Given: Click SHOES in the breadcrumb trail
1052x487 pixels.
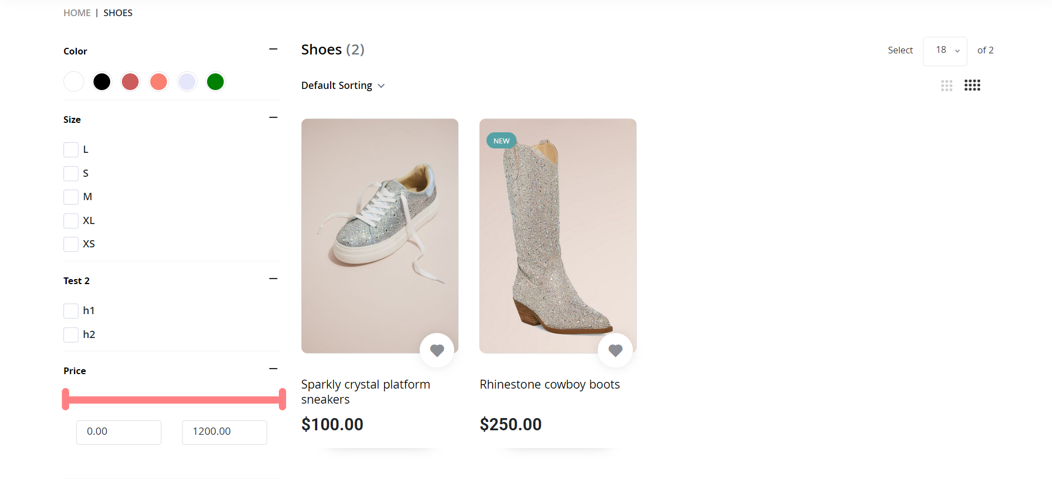Looking at the screenshot, I should (117, 12).
